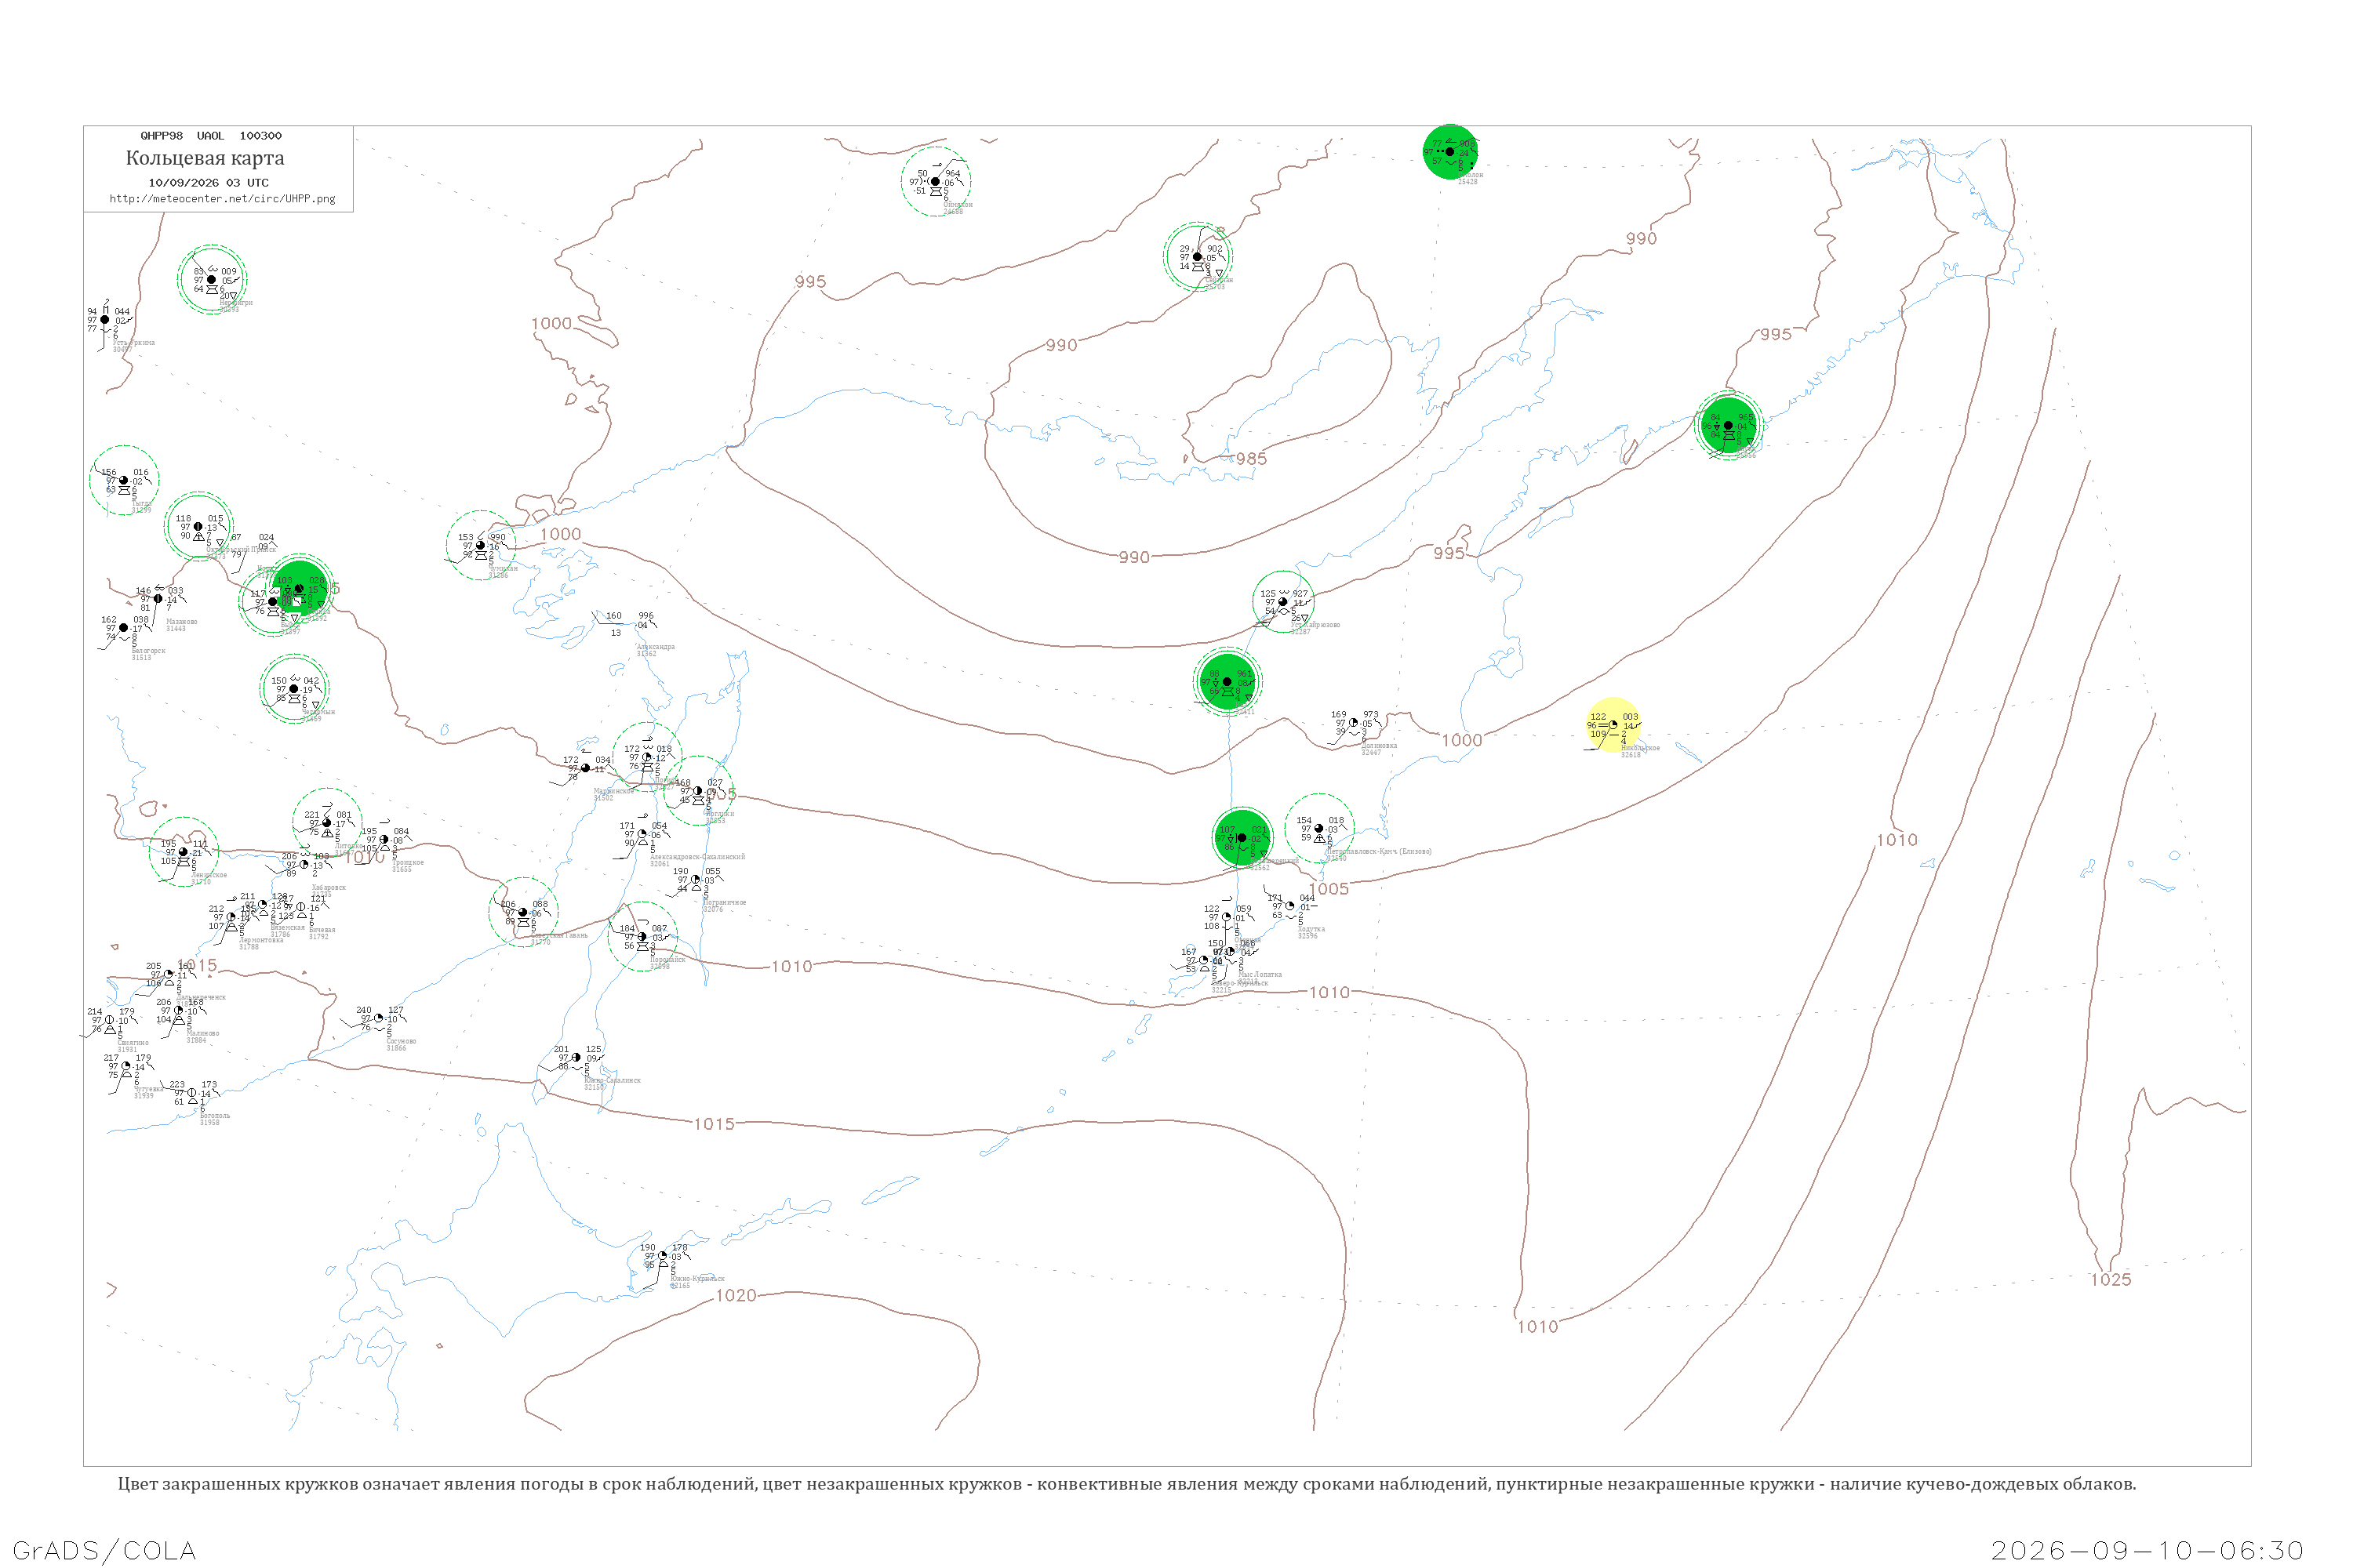Click the timestamp 2026-09-10-06:30 label

2148,1550
